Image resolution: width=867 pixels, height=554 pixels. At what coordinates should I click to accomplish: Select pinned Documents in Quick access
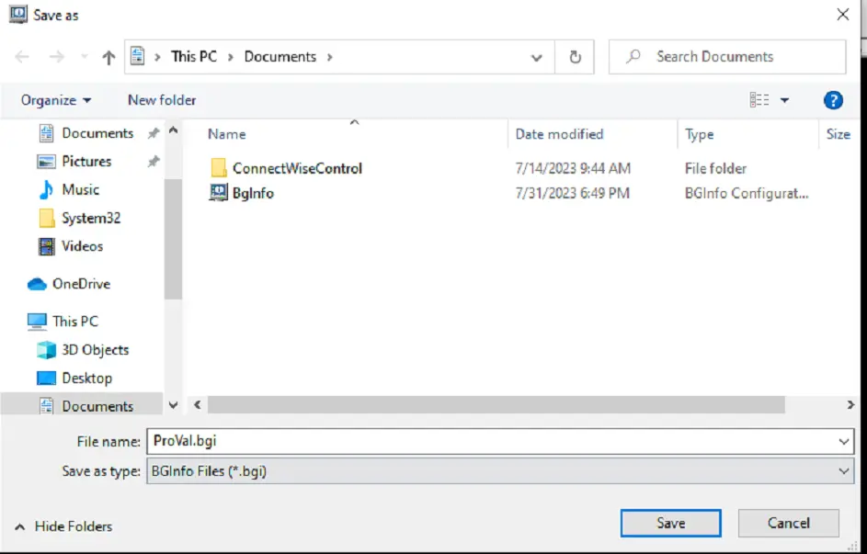coord(97,133)
